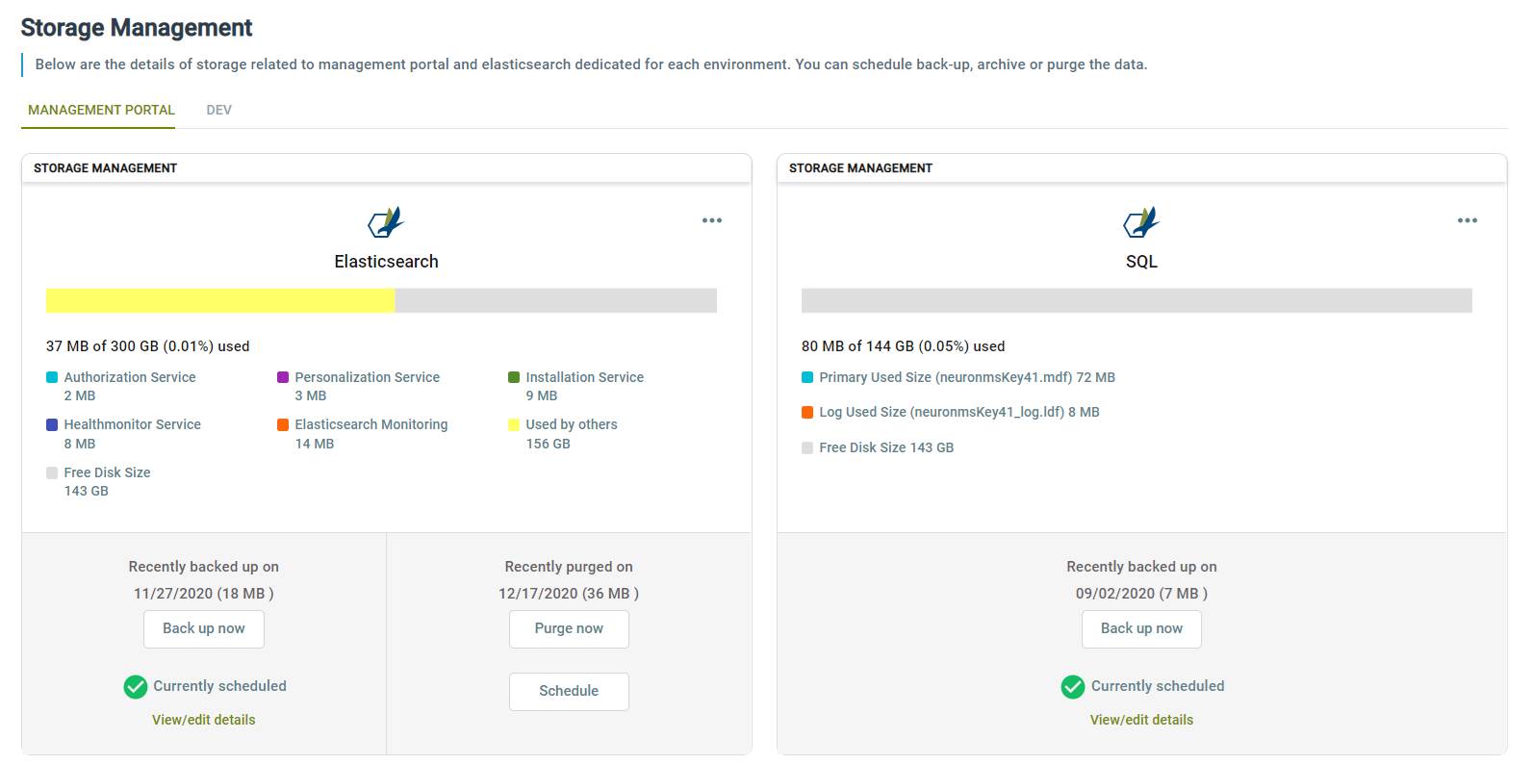Select the MANAGEMENT PORTAL tab

tap(101, 110)
